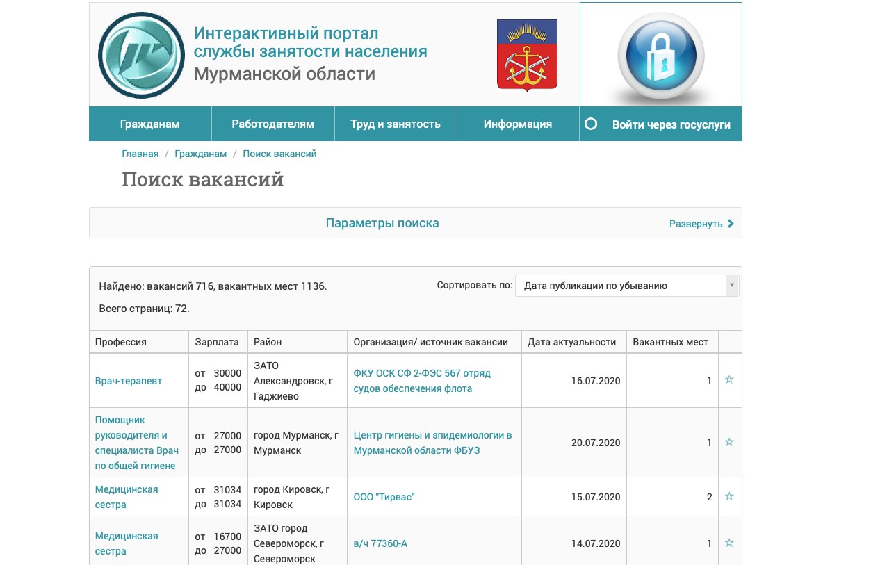
Task: Open the Гражданам menu
Action: 150,124
